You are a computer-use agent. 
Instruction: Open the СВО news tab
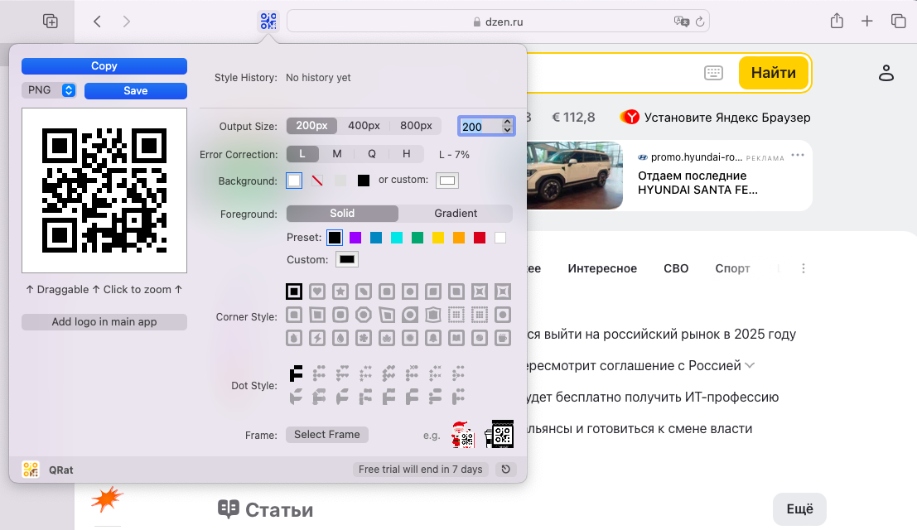[676, 268]
